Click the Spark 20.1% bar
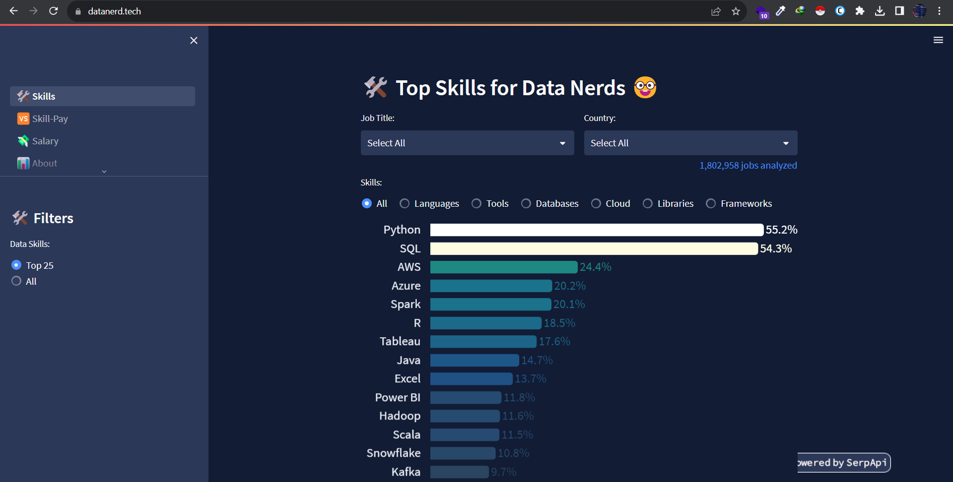This screenshot has width=953, height=482. pyautogui.click(x=491, y=304)
